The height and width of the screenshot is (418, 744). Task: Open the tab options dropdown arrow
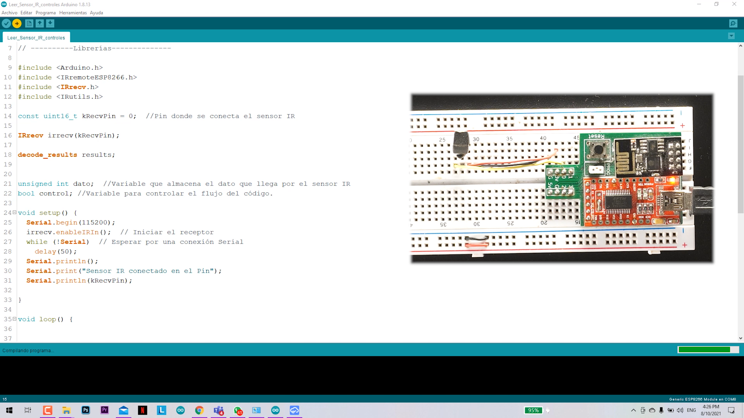731,36
